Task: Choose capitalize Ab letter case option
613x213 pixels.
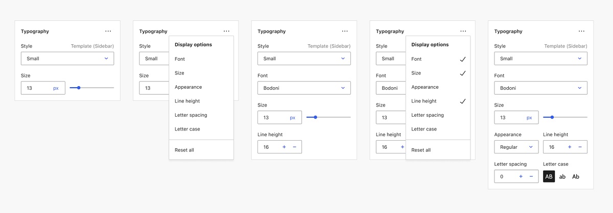Action: click(576, 177)
